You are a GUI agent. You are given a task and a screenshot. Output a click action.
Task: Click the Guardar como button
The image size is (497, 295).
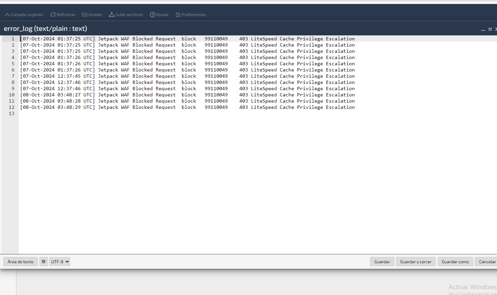point(455,262)
